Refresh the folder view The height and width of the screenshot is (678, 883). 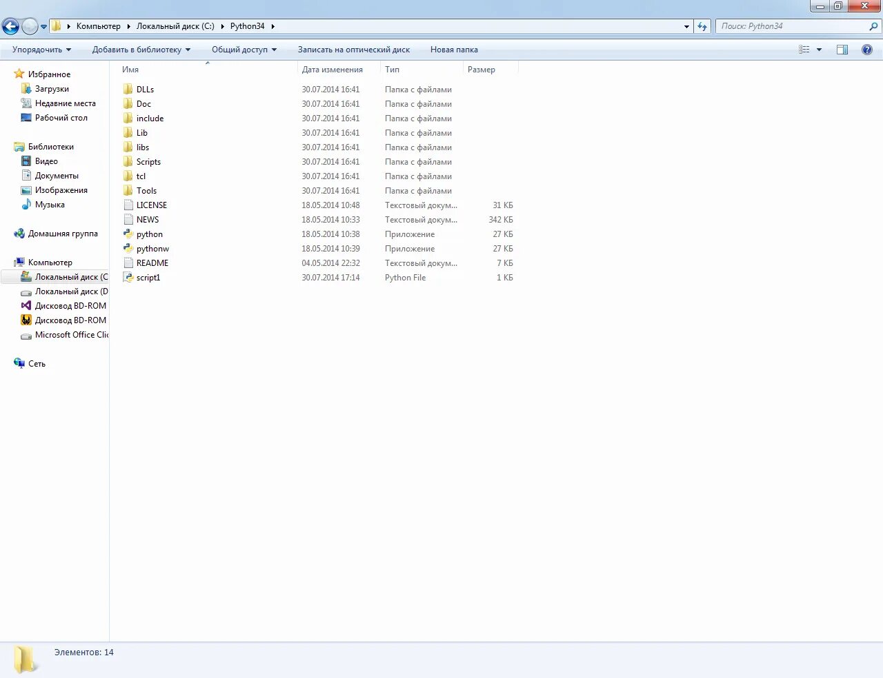(702, 26)
